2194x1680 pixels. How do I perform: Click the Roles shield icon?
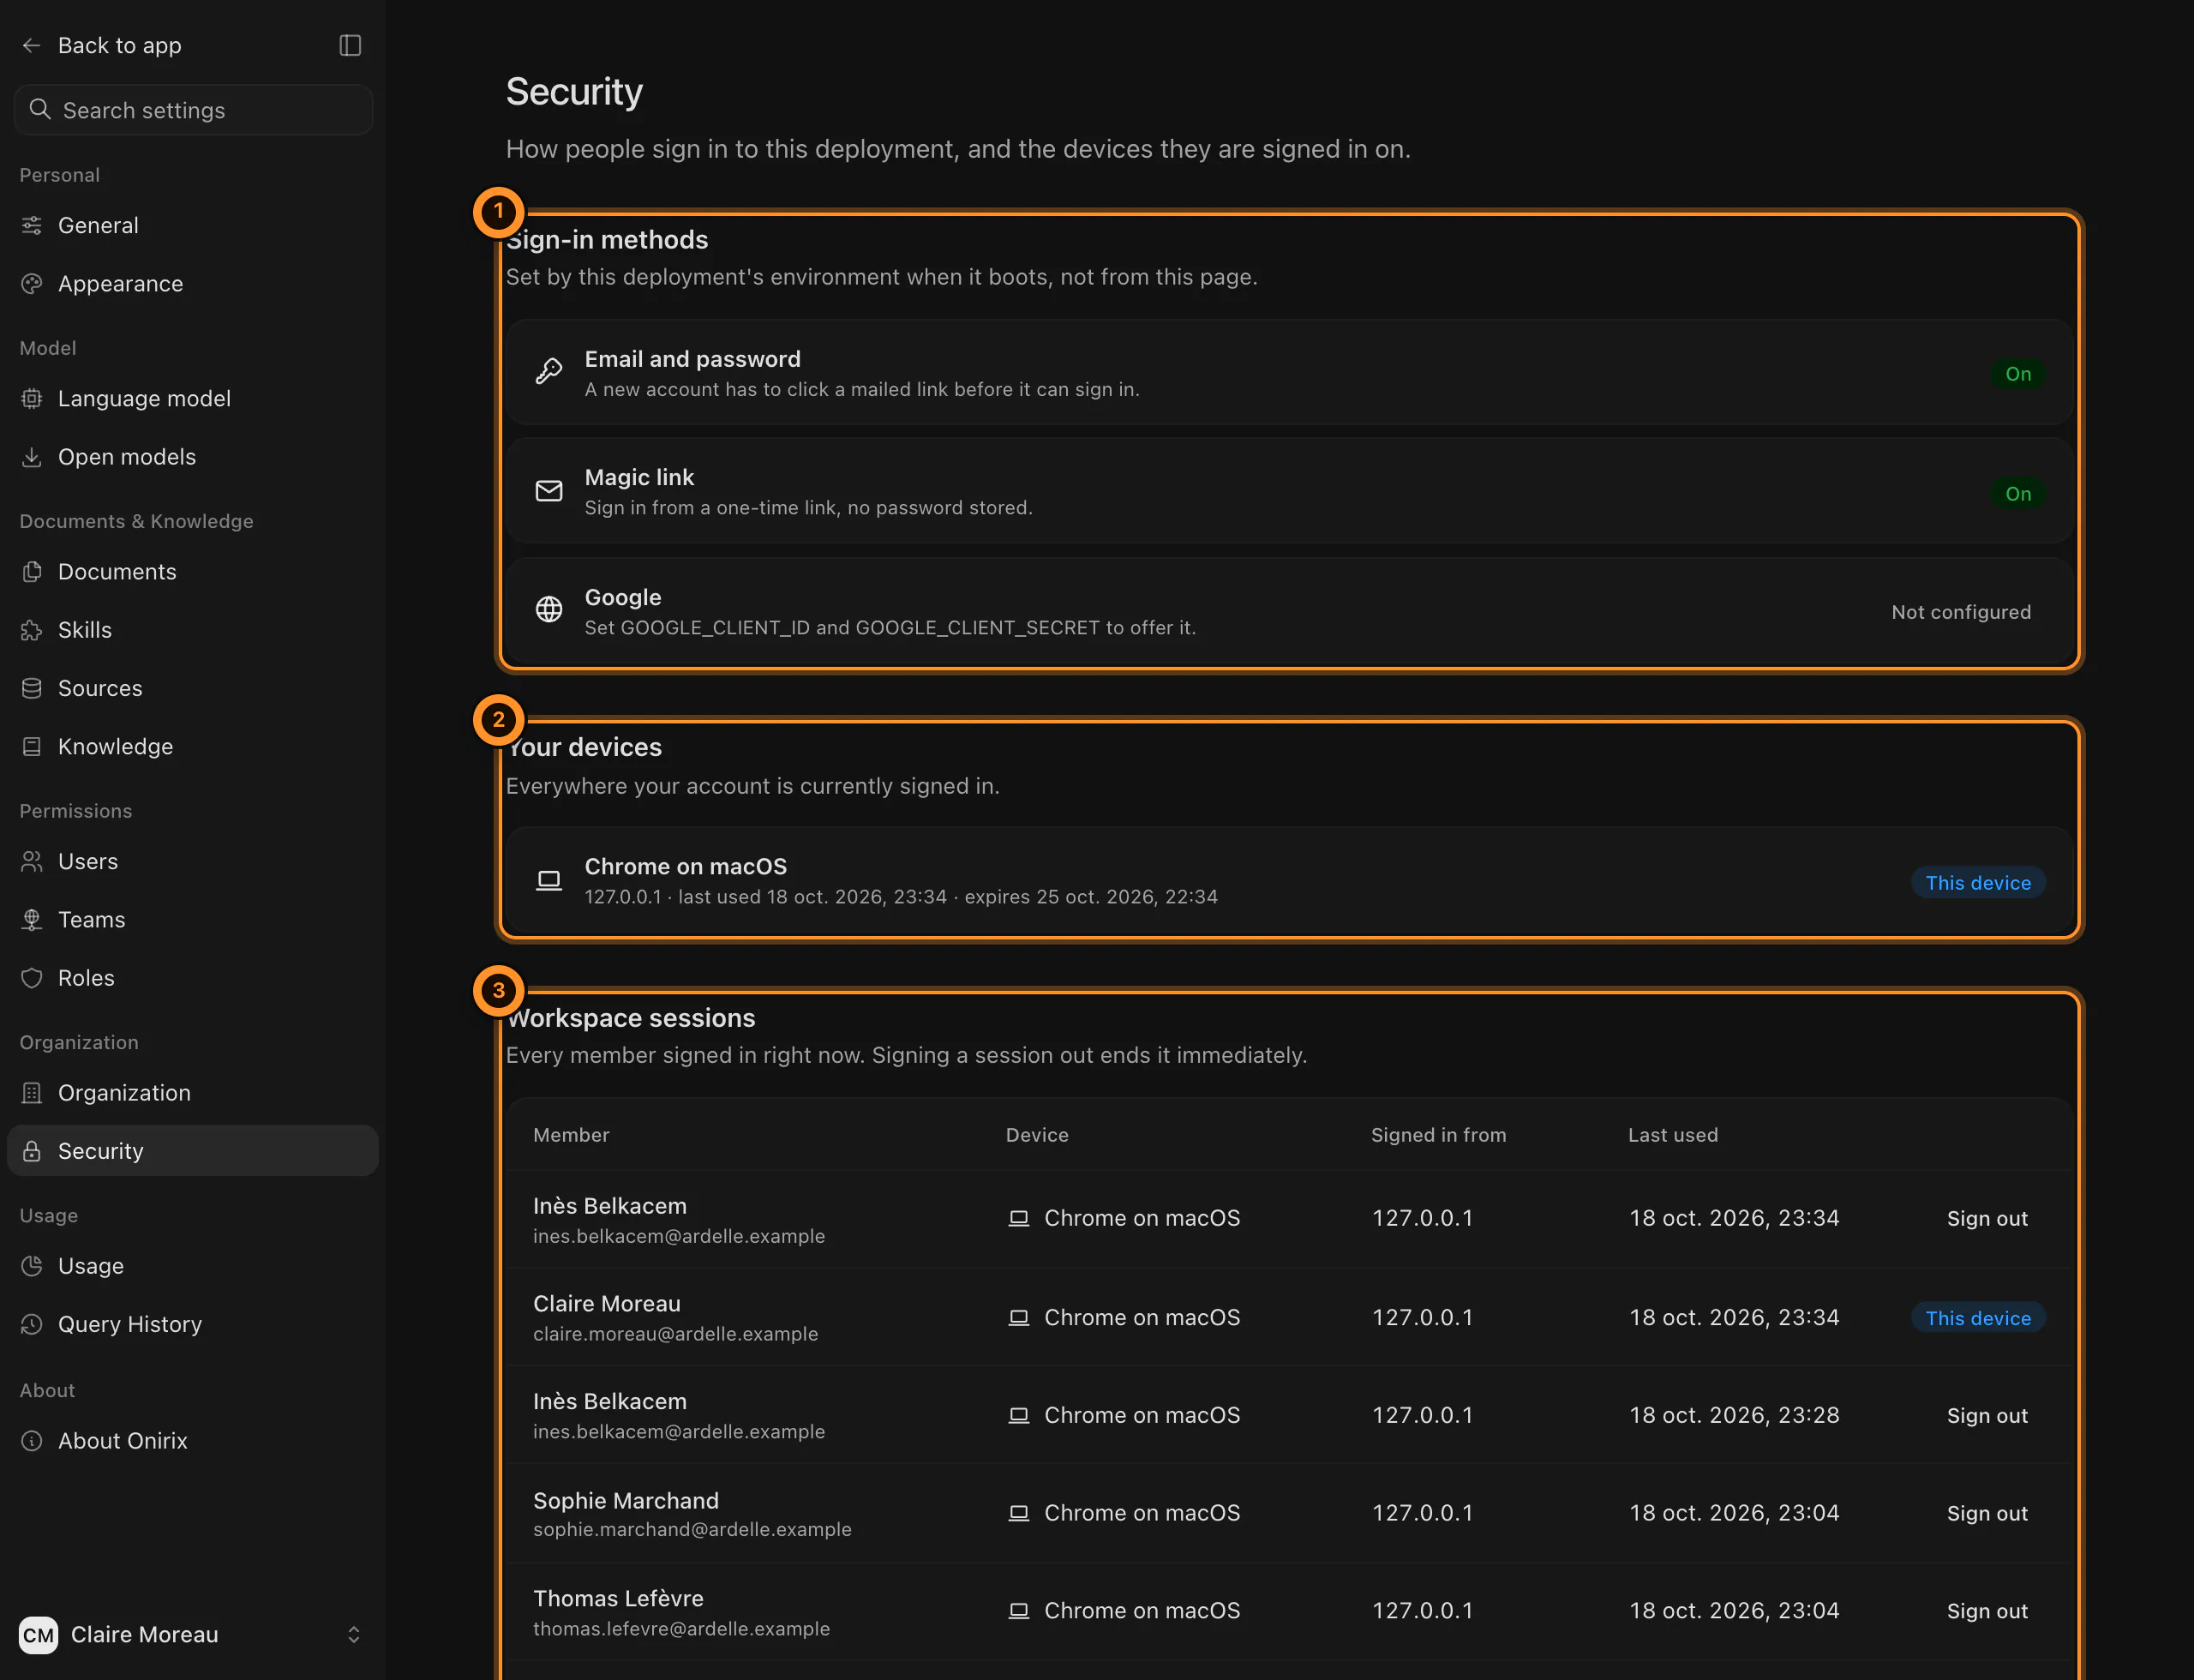tap(32, 978)
